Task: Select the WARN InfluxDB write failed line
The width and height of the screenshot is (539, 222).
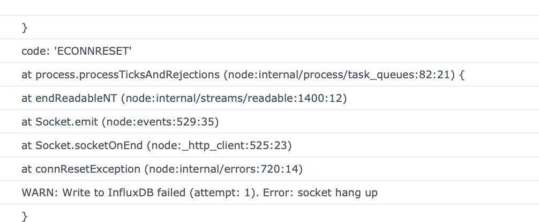Action: click(199, 193)
